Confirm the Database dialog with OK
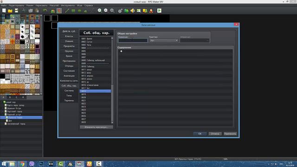The image size is (297, 167). point(200,134)
